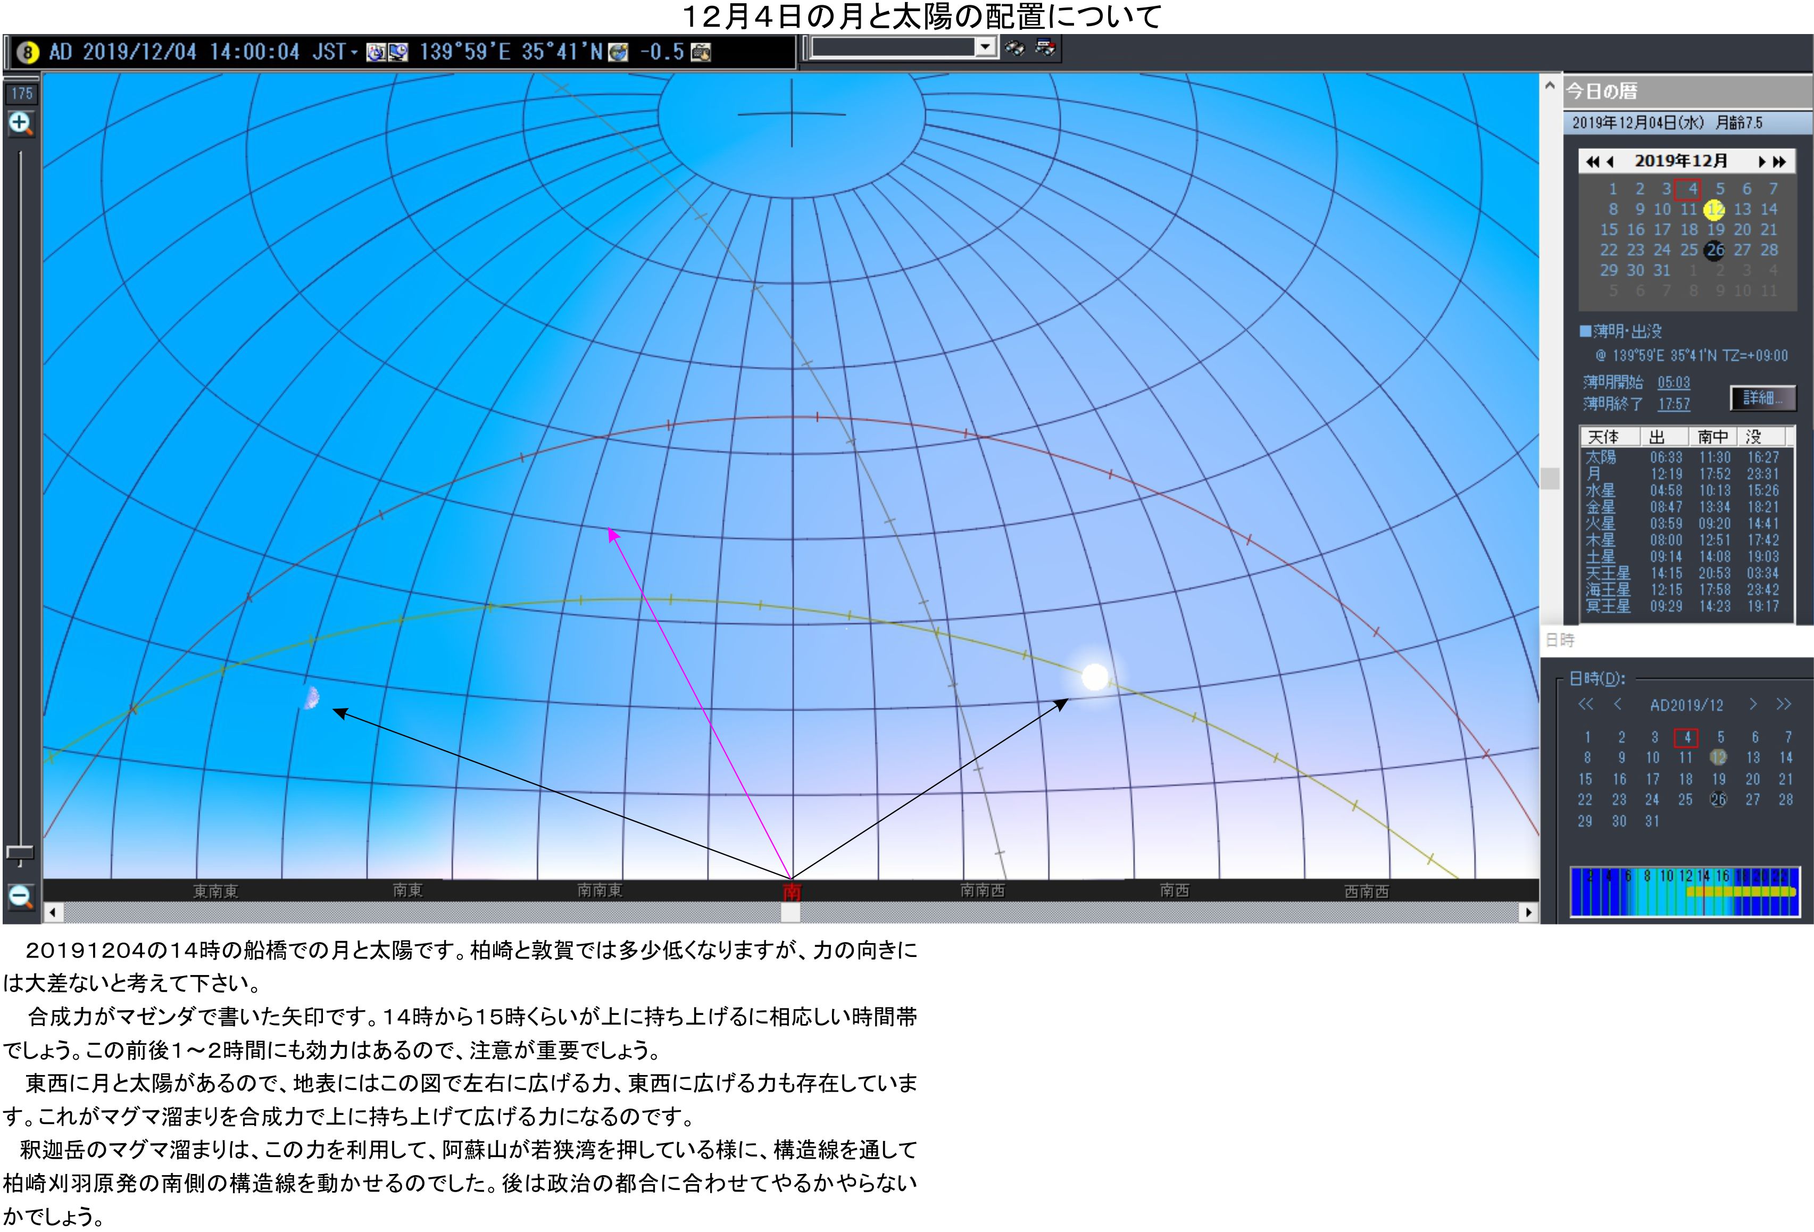Image resolution: width=1814 pixels, height=1232 pixels.
Task: Collapse the 今日の暦 panel arrow
Action: point(1550,86)
